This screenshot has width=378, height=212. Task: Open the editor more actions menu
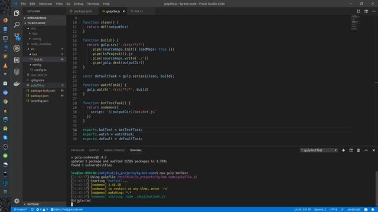(374, 11)
